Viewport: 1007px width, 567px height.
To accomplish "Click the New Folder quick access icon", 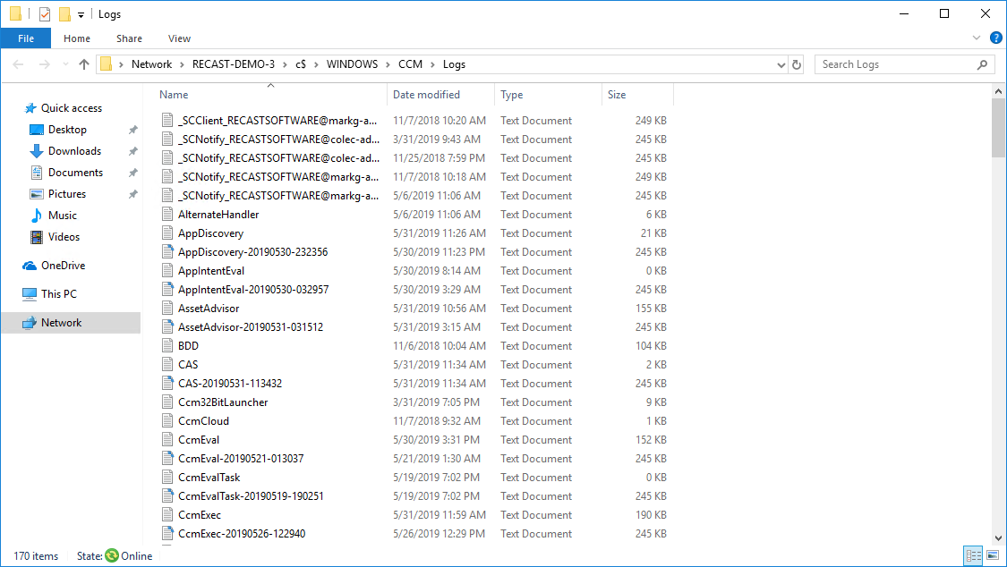I will (x=64, y=13).
